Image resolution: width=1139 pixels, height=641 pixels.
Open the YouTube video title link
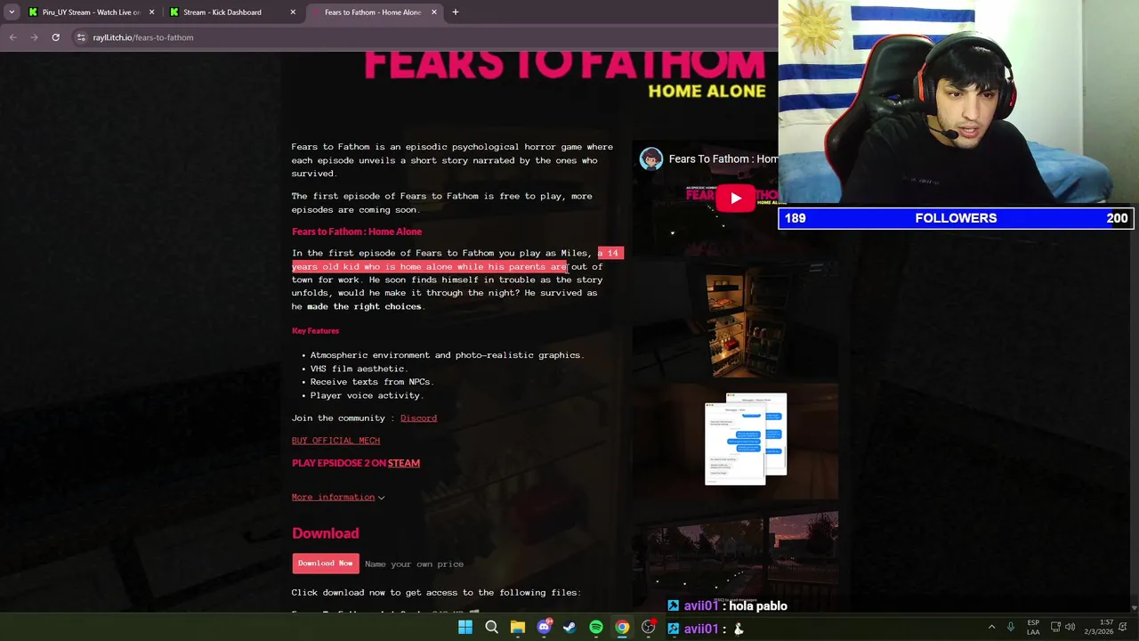coord(723,159)
